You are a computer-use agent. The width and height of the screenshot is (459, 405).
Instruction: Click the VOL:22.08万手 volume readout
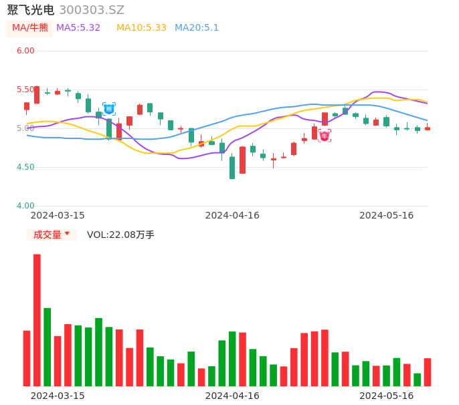(120, 235)
